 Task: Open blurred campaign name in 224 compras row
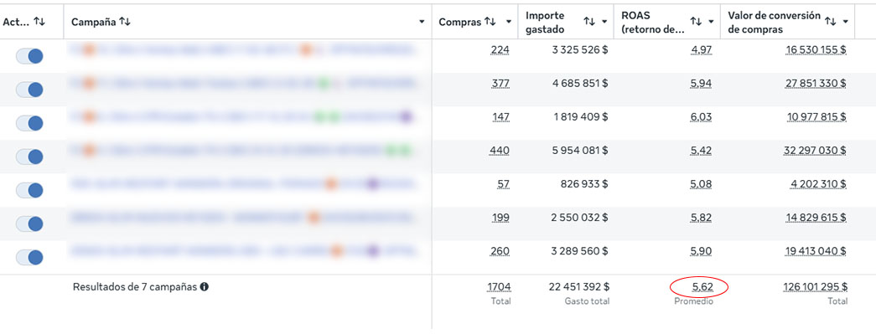point(243,50)
